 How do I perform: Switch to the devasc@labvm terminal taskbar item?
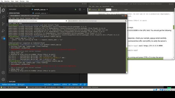(x=53, y=87)
